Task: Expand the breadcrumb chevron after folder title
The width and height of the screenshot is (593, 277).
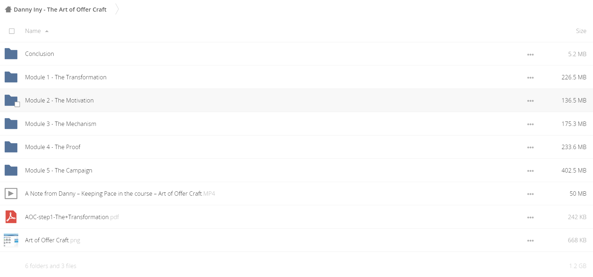Action: click(117, 9)
